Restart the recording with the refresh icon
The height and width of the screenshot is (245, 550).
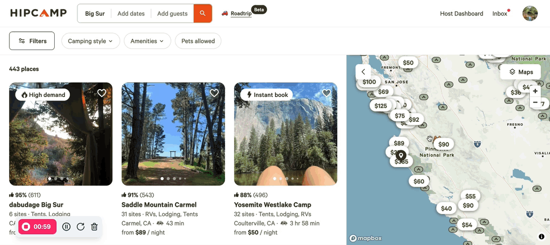point(80,227)
